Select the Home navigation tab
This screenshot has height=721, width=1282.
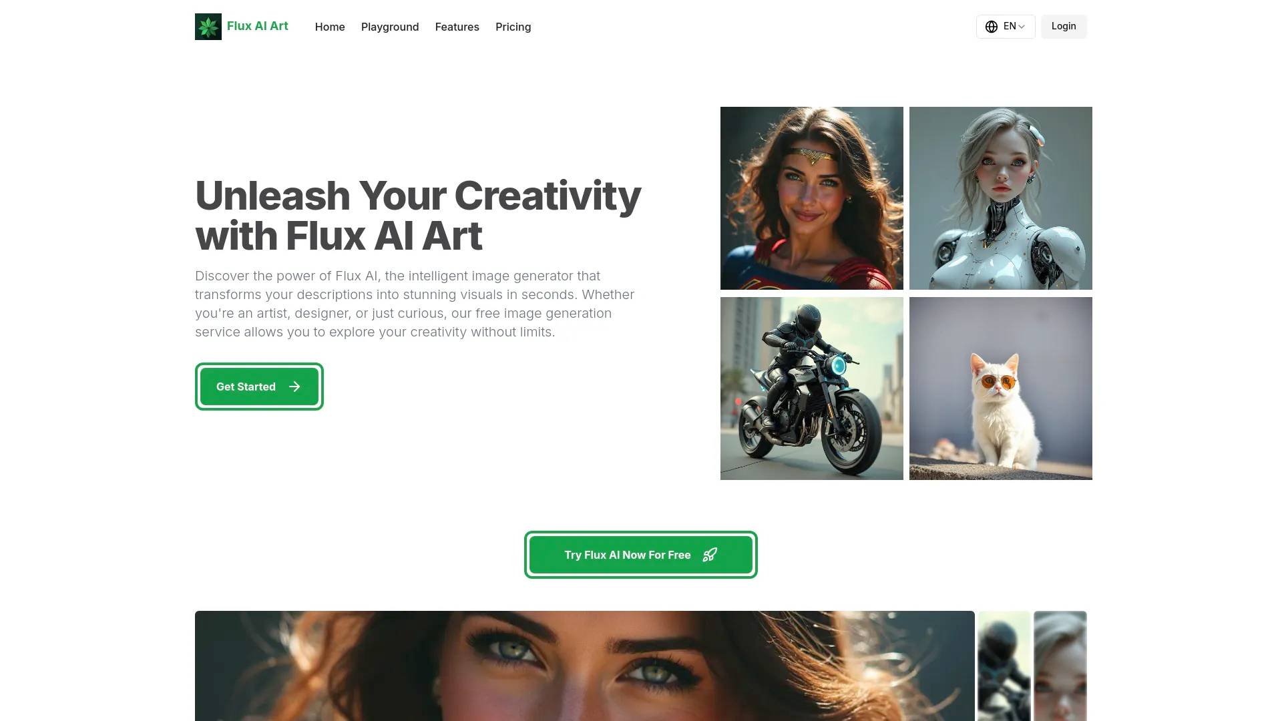(331, 27)
